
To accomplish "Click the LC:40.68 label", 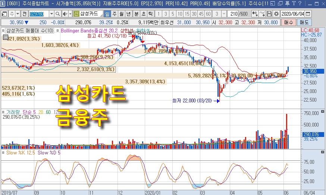I will (310, 30).
